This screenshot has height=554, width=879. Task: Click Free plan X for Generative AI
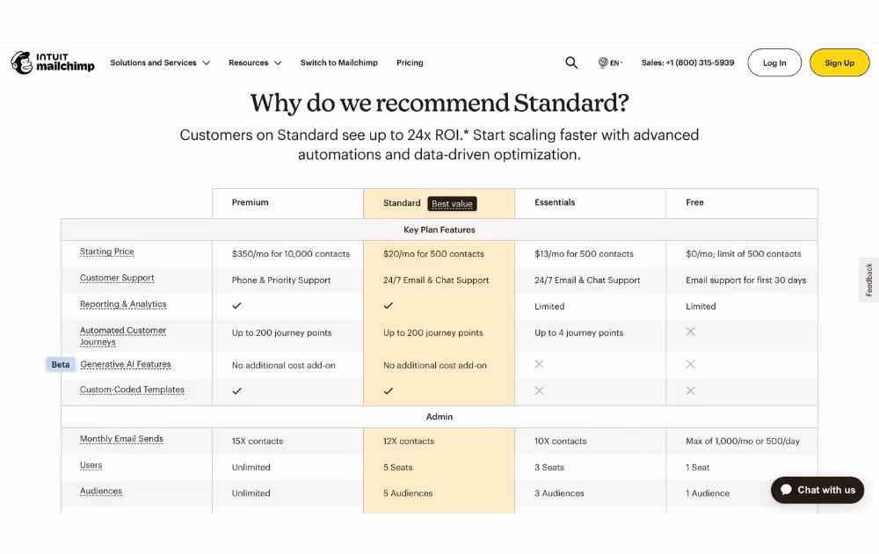point(691,364)
